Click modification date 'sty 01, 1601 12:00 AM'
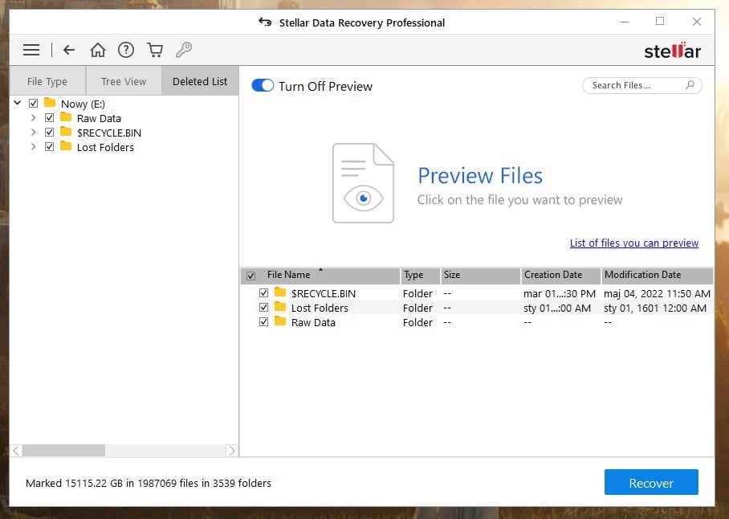 coord(655,308)
